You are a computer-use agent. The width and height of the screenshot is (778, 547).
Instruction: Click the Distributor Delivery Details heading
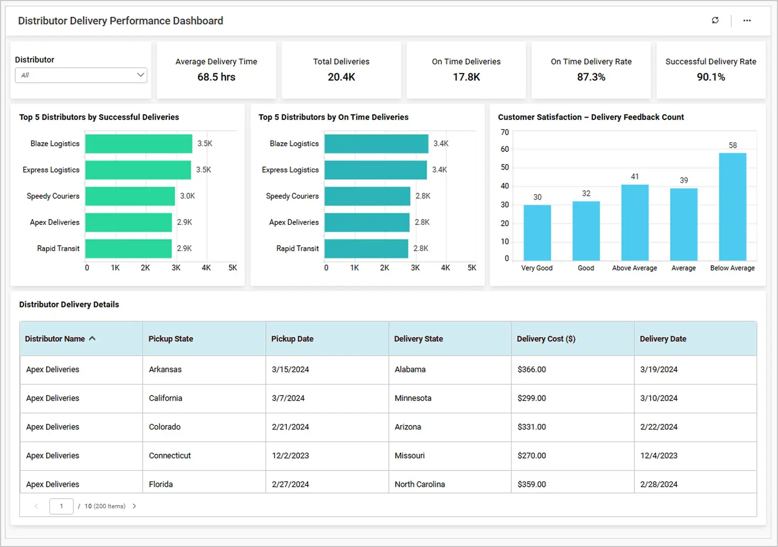tap(69, 304)
